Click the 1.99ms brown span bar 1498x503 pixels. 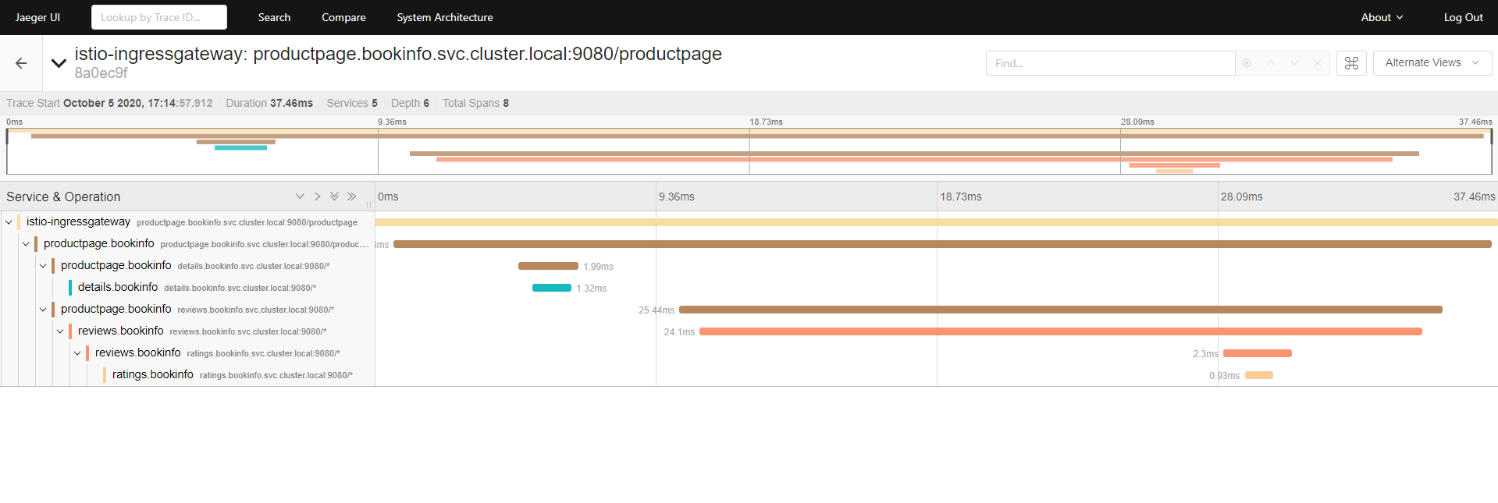548,266
